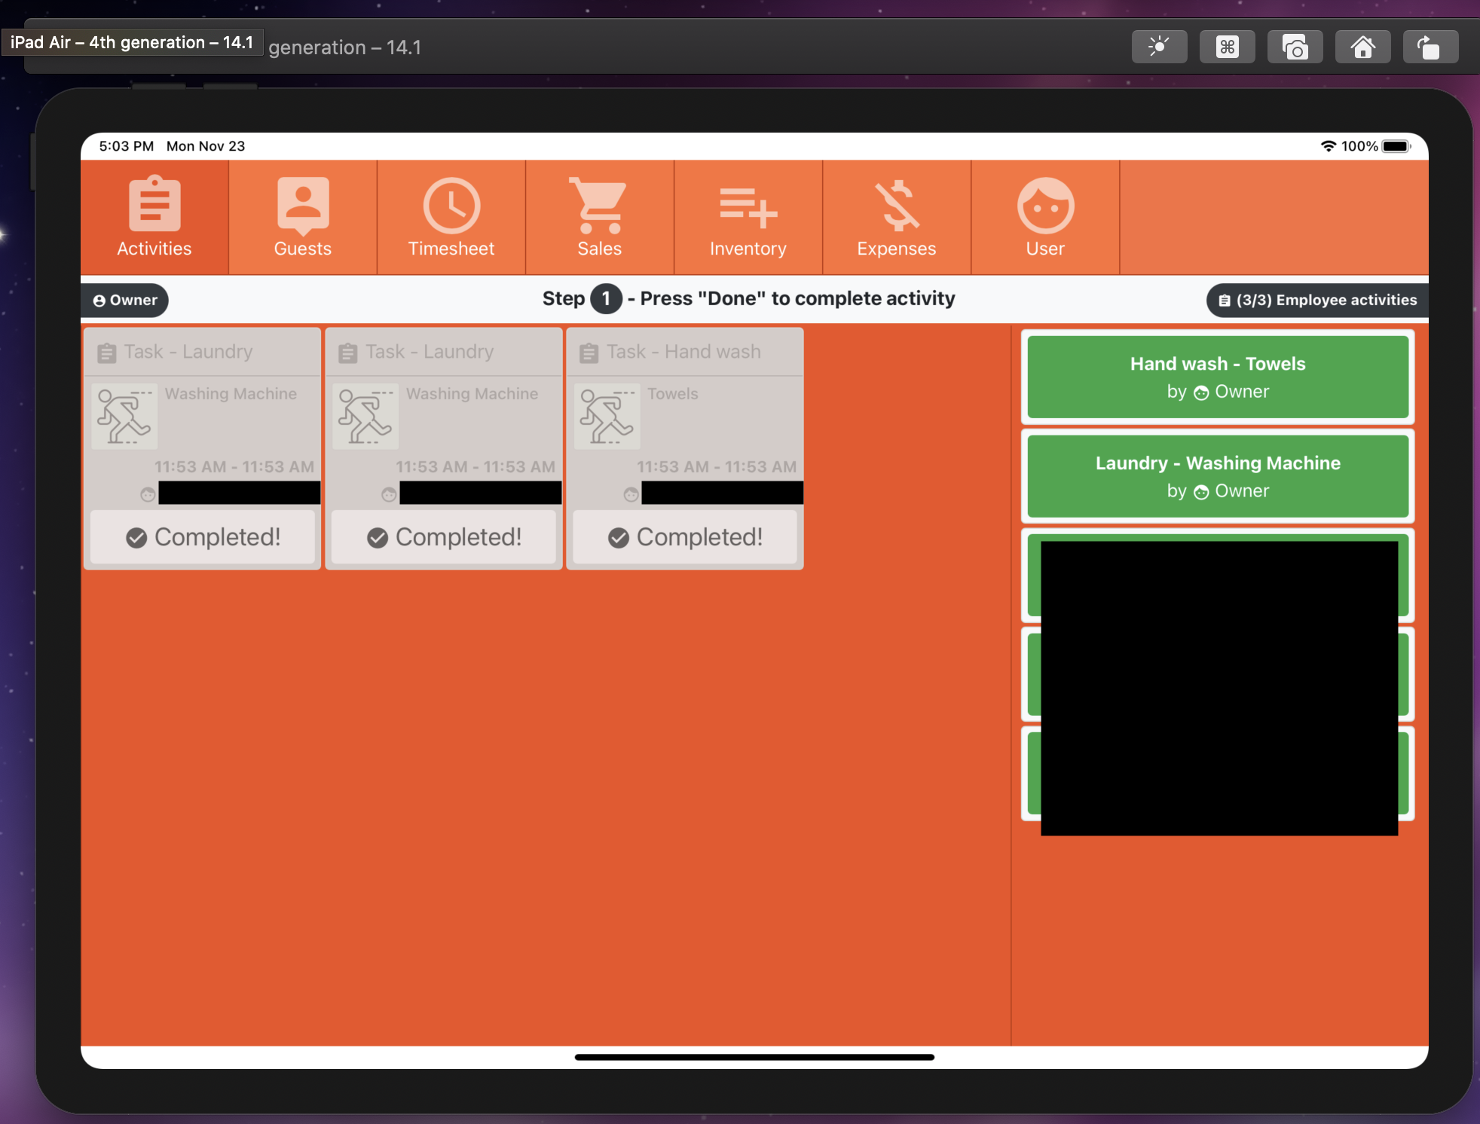The image size is (1480, 1124).
Task: Click simulator screenshot camera icon
Action: click(x=1295, y=47)
